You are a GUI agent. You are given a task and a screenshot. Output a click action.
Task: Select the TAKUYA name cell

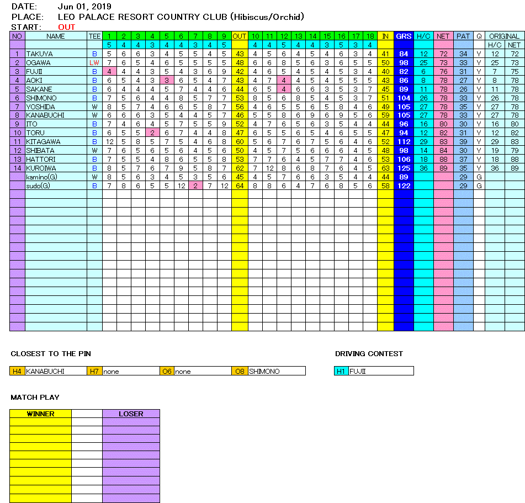coord(55,54)
